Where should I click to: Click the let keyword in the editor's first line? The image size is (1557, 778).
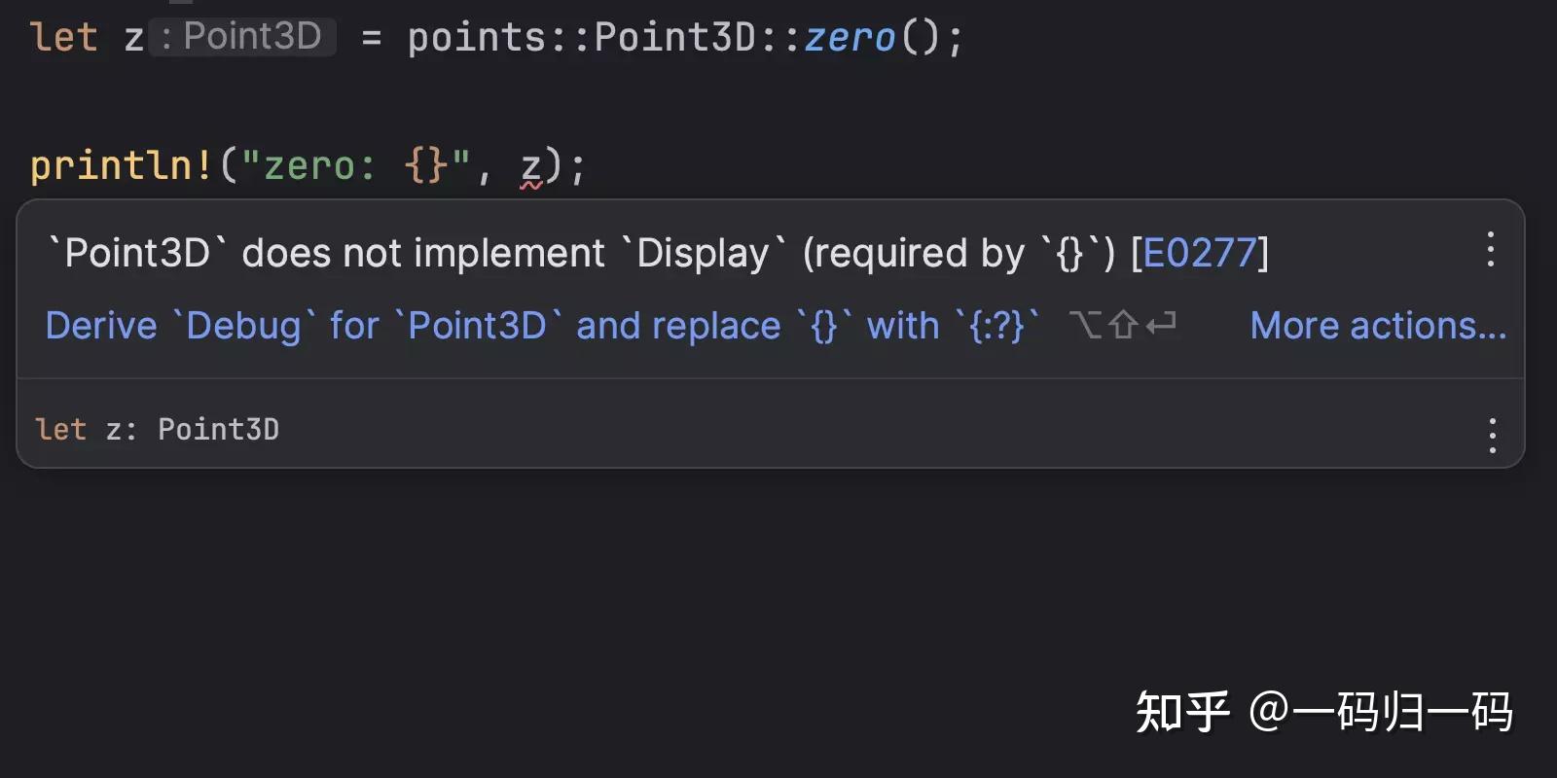(64, 38)
